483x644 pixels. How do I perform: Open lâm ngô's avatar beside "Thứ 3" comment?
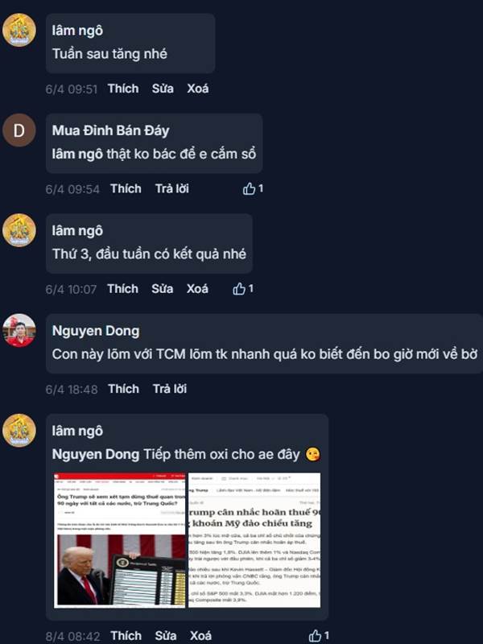(19, 230)
